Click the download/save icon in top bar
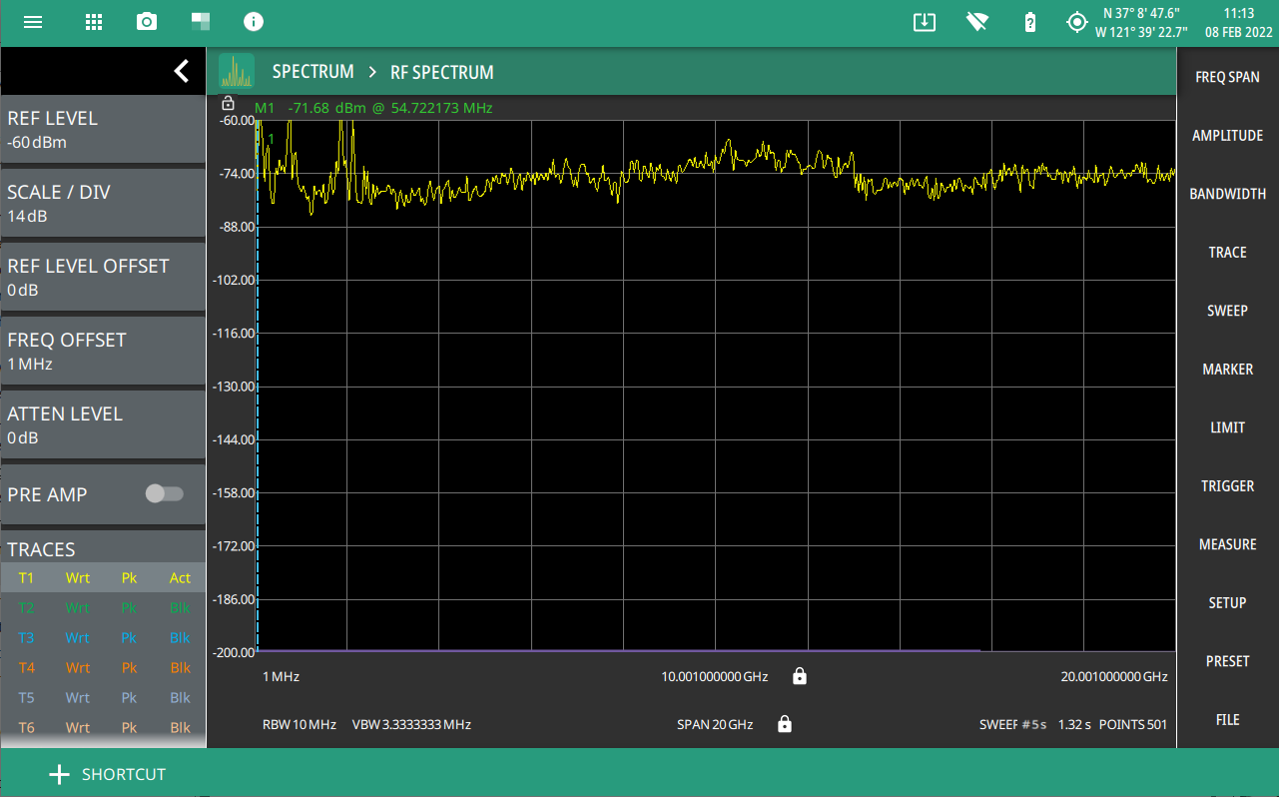Viewport: 1279px width, 797px height. click(x=925, y=22)
